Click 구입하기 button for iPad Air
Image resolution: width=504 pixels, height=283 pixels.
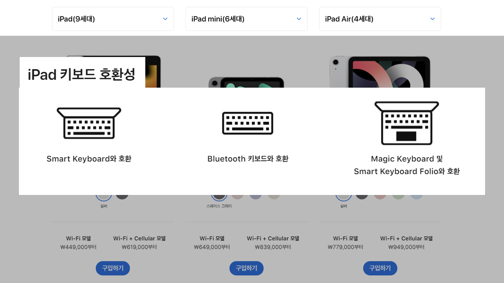click(380, 268)
